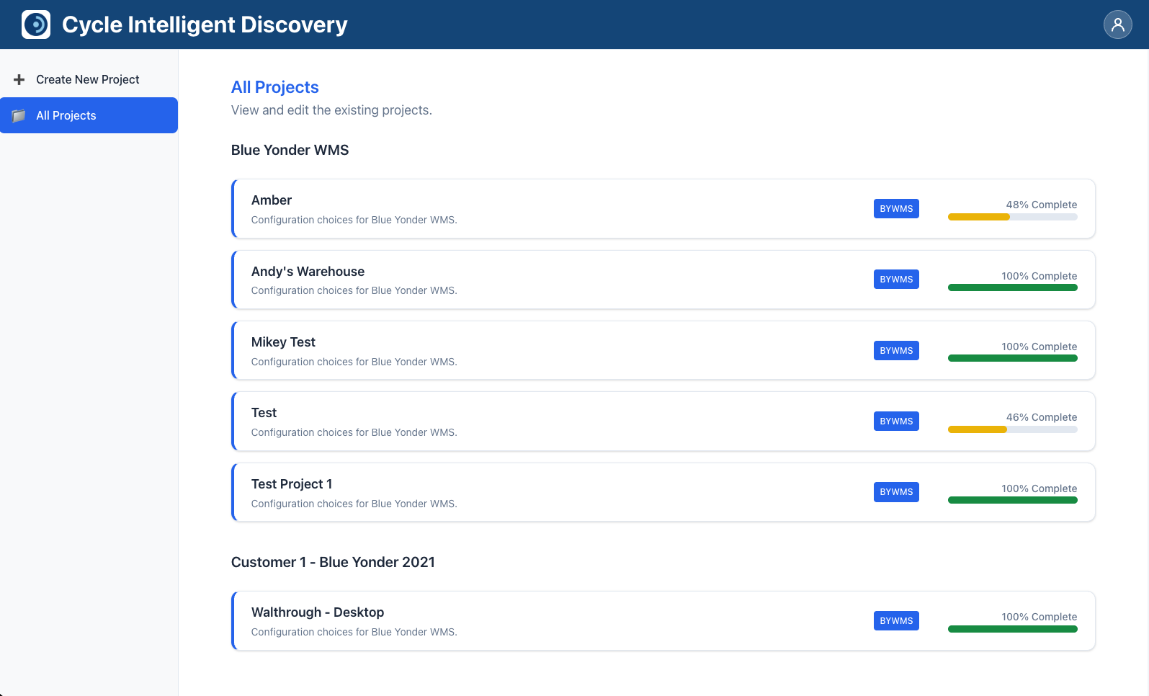Screen dimensions: 1149x696
Task: Click Test Project 1 configuration choices description
Action: [354, 504]
